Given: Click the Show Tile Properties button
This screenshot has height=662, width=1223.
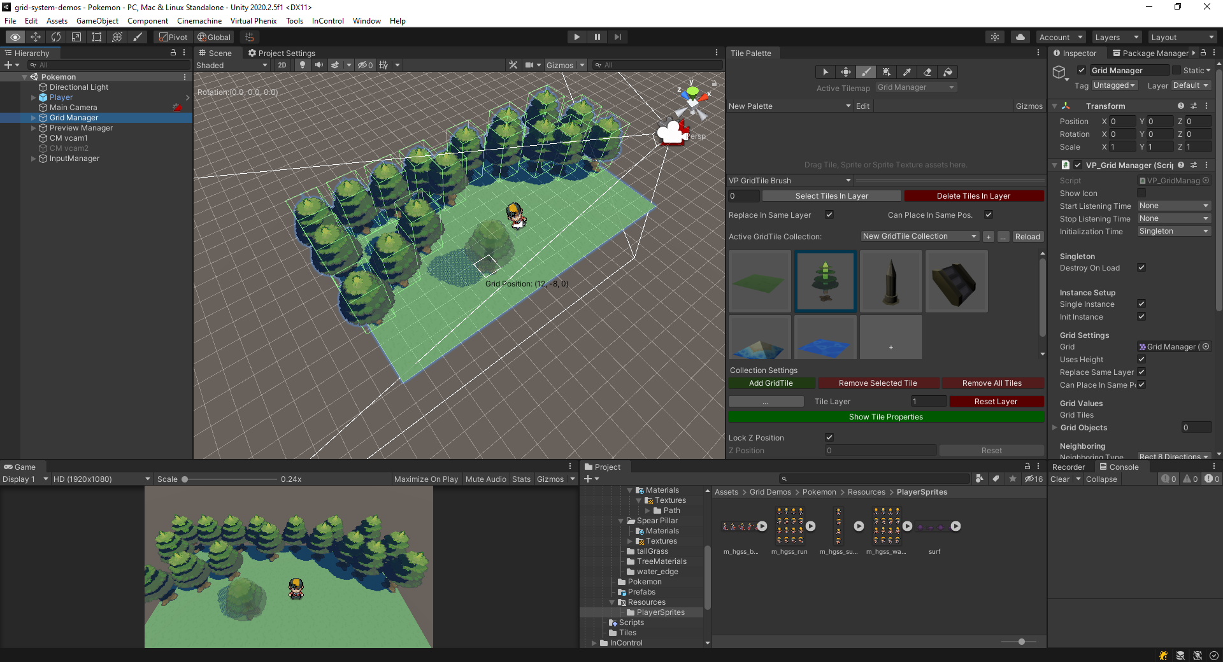Looking at the screenshot, I should click(x=885, y=417).
